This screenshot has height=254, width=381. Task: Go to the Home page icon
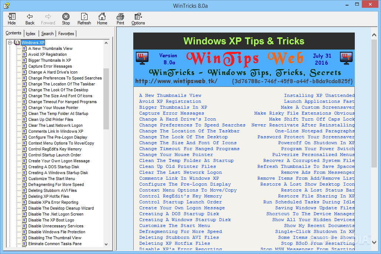pyautogui.click(x=102, y=19)
